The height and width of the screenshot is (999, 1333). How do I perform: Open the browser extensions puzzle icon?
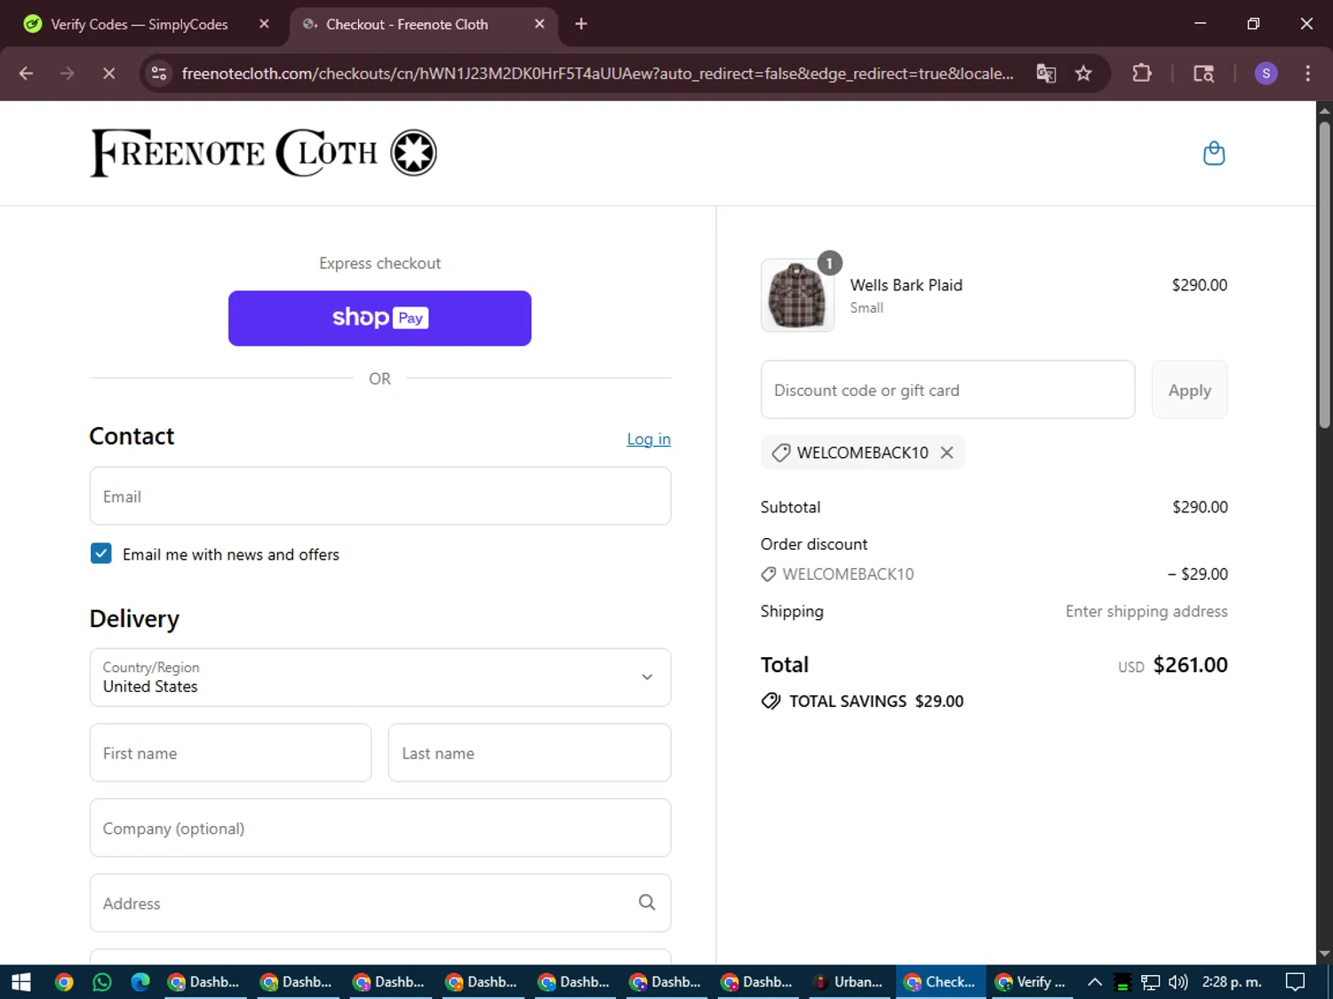pyautogui.click(x=1142, y=74)
